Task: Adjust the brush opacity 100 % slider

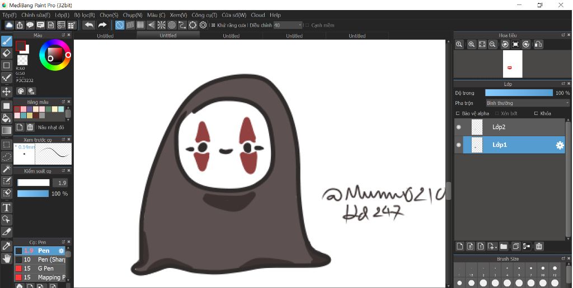Action: (x=33, y=194)
